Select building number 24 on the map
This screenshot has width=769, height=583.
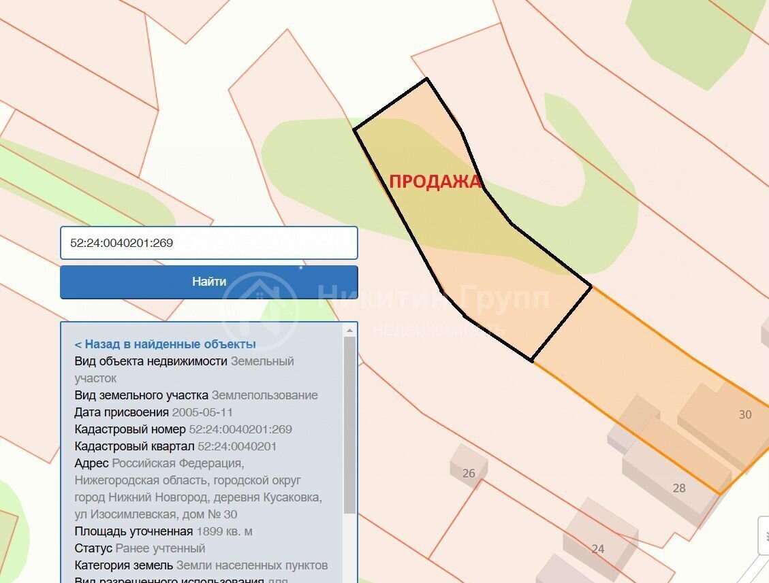click(x=598, y=549)
